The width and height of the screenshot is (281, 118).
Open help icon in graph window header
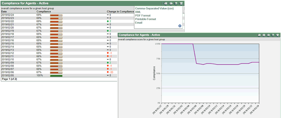tap(273, 35)
